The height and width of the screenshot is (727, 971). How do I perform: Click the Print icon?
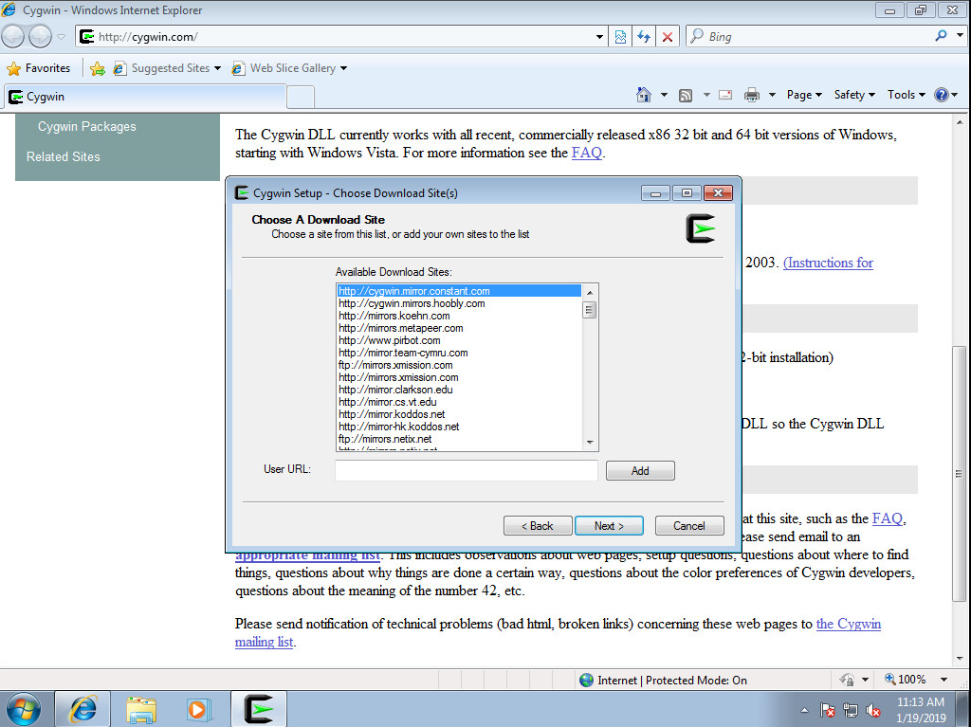(x=752, y=95)
